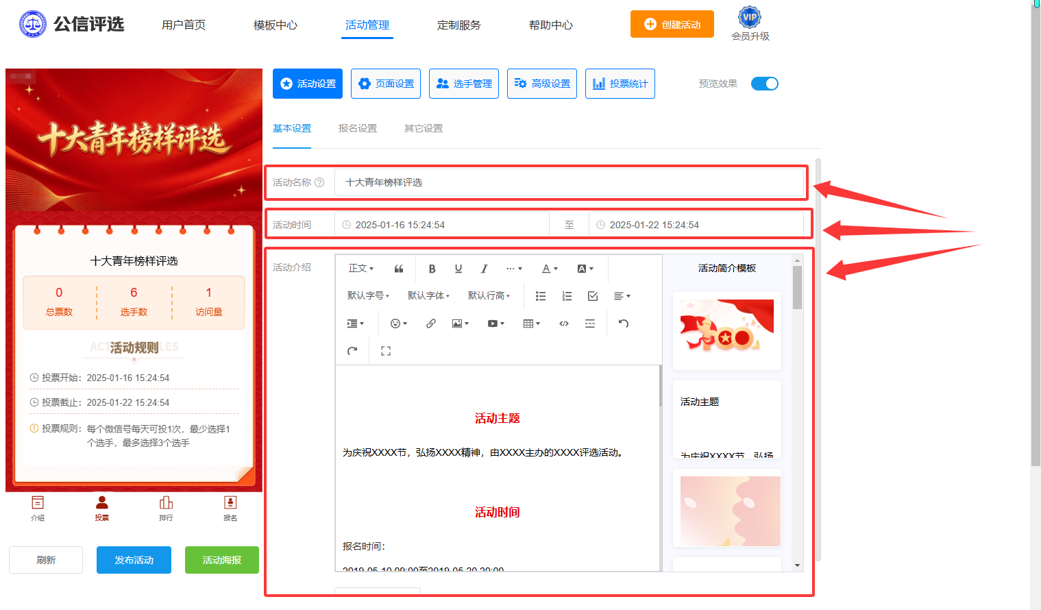
Task: Open the 活动设置 section
Action: pyautogui.click(x=308, y=84)
